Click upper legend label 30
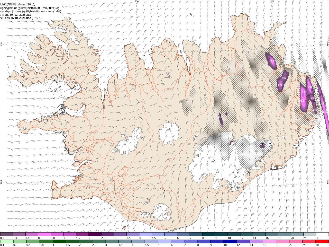This screenshot has height=247, width=329. [x=317, y=238]
